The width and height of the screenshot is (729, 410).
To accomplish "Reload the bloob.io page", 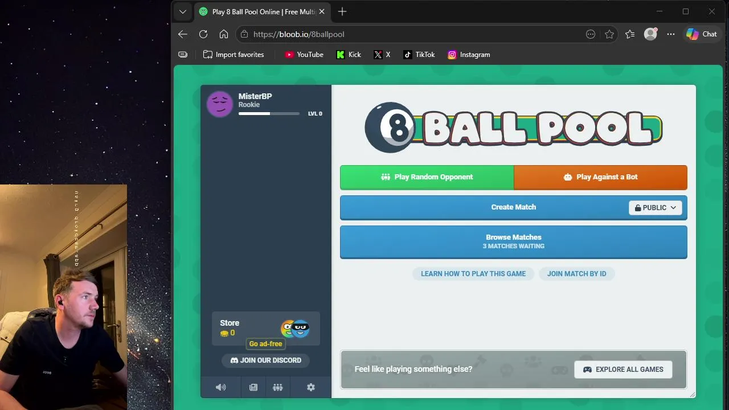I will tap(203, 34).
